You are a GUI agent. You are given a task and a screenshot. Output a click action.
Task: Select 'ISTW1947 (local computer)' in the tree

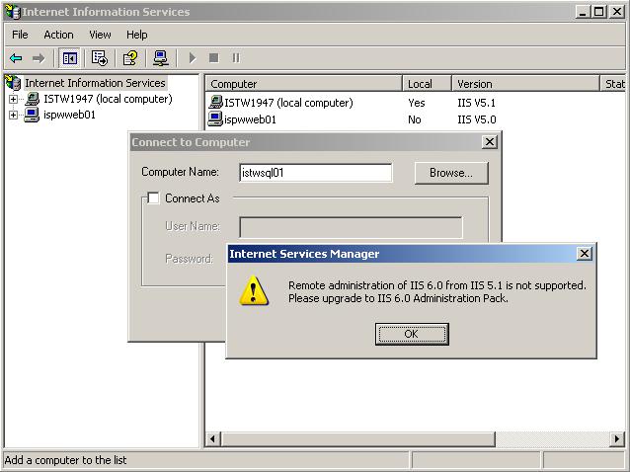tap(108, 99)
